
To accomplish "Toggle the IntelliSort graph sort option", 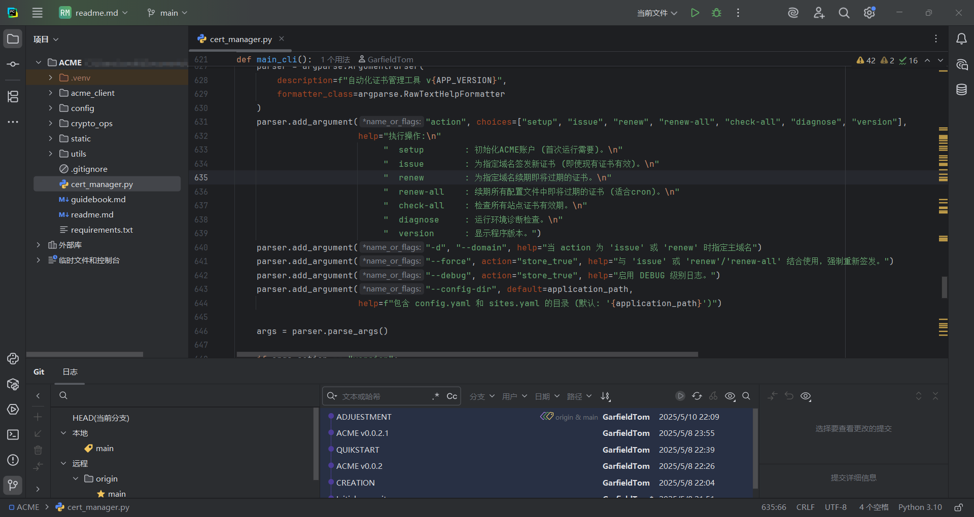I will tap(606, 396).
